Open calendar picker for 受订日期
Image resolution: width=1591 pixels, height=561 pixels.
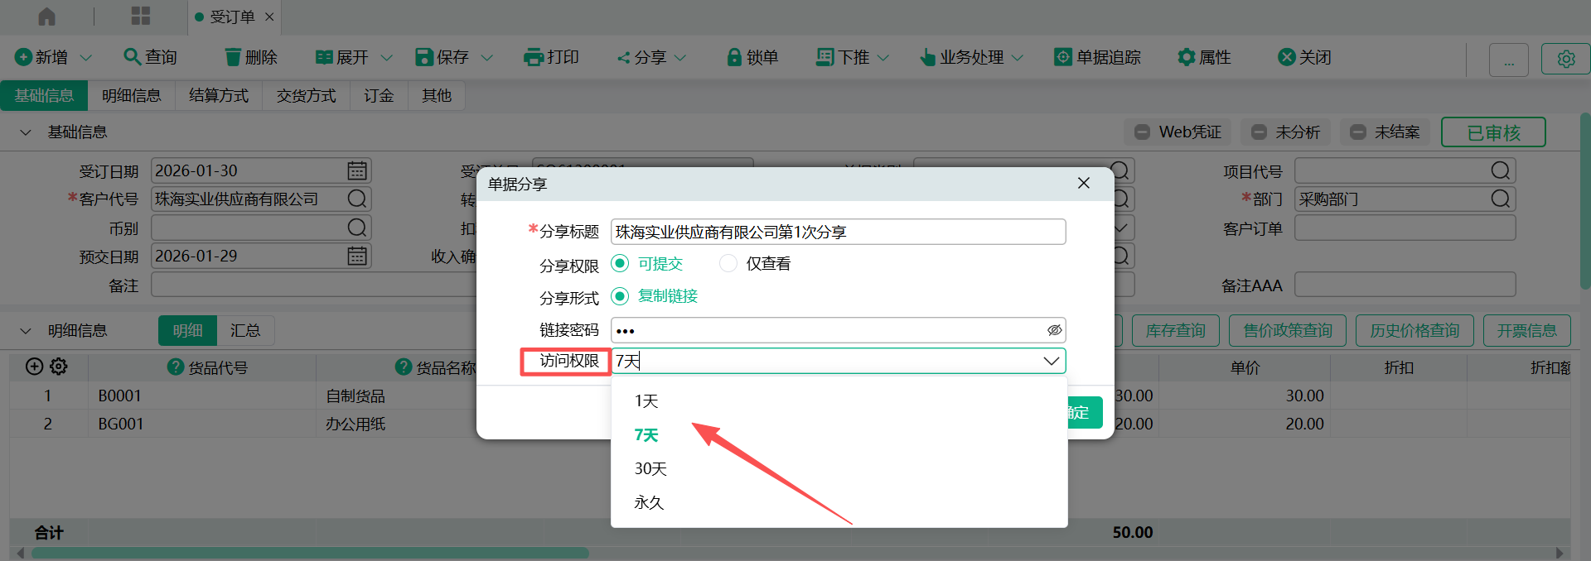357,171
